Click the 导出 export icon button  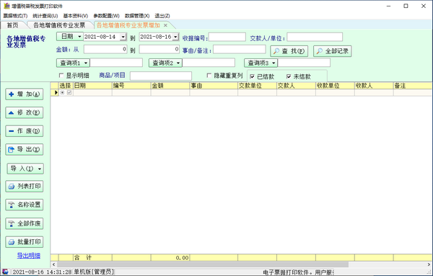[25, 149]
